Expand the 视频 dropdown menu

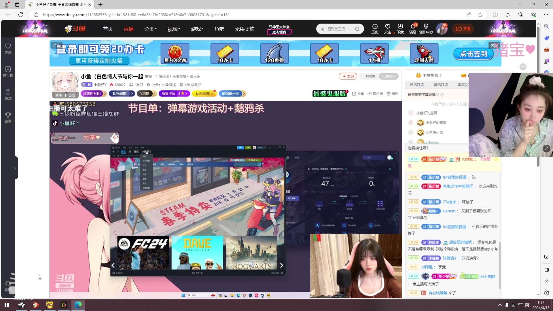173,29
